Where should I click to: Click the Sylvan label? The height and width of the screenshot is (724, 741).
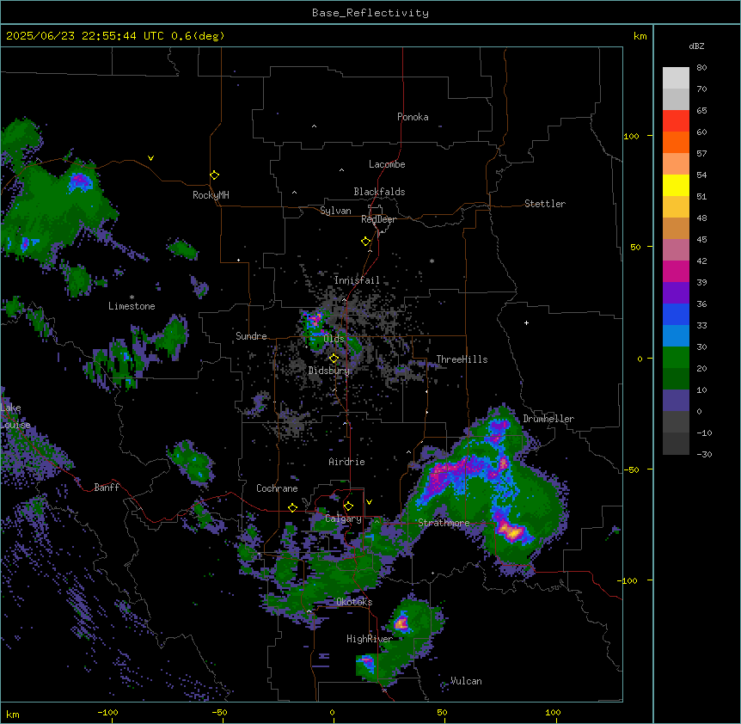click(x=335, y=211)
